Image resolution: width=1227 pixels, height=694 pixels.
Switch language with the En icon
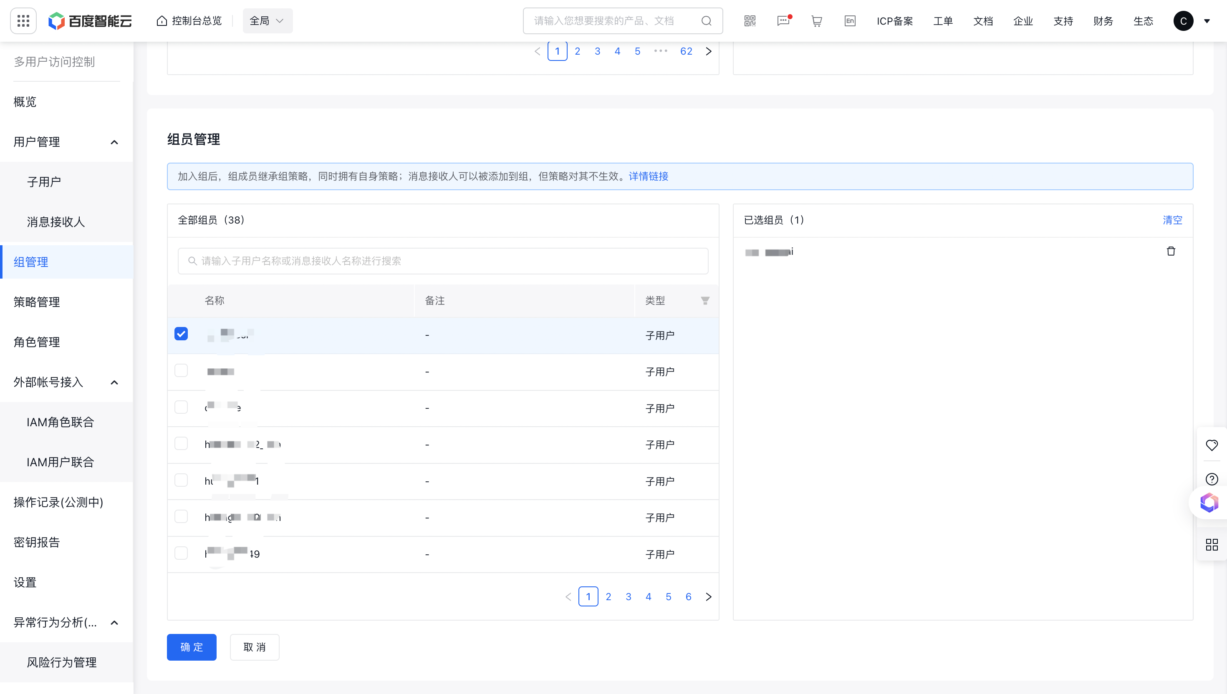pyautogui.click(x=850, y=21)
